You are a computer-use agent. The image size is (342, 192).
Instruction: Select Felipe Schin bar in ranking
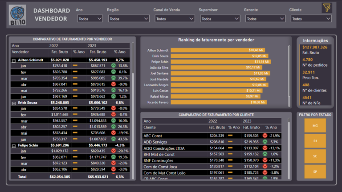click(x=221, y=62)
